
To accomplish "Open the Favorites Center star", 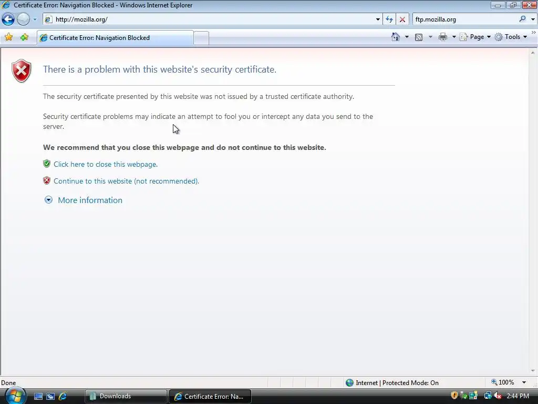I will pyautogui.click(x=8, y=37).
